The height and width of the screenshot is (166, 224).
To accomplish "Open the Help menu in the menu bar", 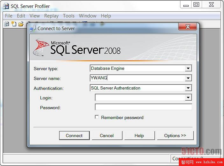I will (106, 16).
